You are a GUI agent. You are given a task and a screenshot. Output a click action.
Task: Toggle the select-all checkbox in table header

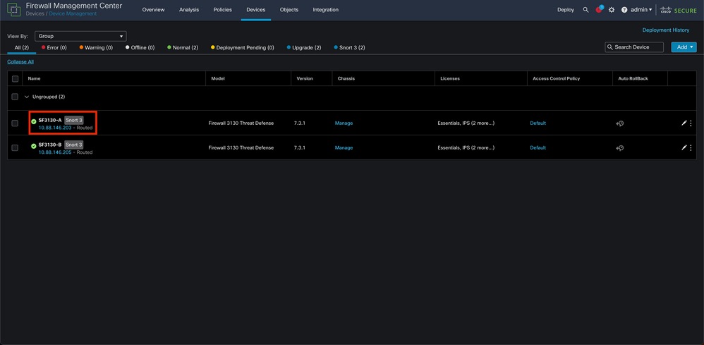15,78
